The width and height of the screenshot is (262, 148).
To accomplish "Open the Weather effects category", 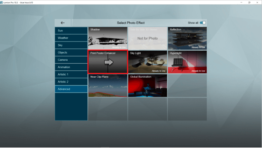I will pos(71,38).
